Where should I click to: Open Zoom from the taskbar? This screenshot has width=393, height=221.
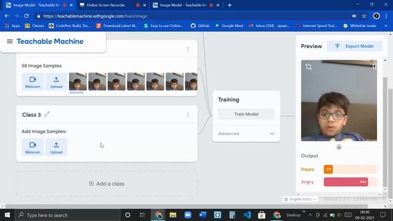tap(188, 215)
